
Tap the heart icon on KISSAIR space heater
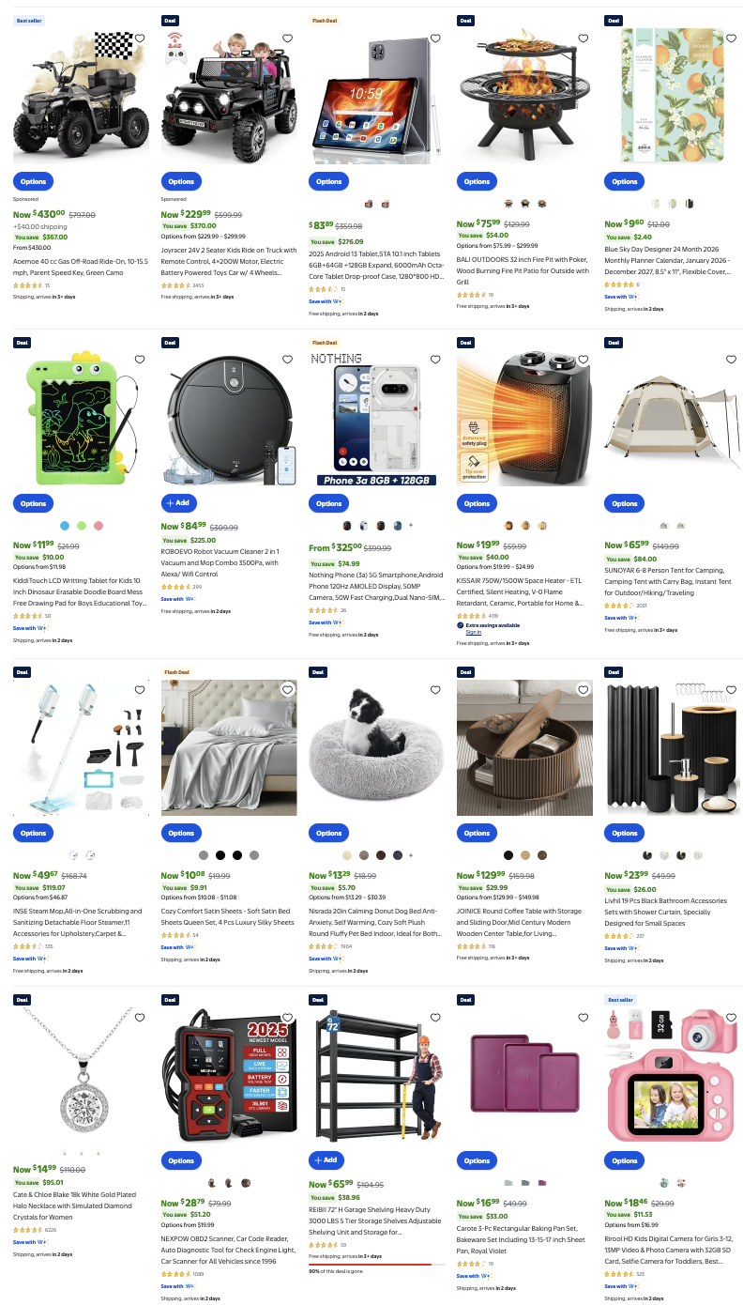point(583,360)
